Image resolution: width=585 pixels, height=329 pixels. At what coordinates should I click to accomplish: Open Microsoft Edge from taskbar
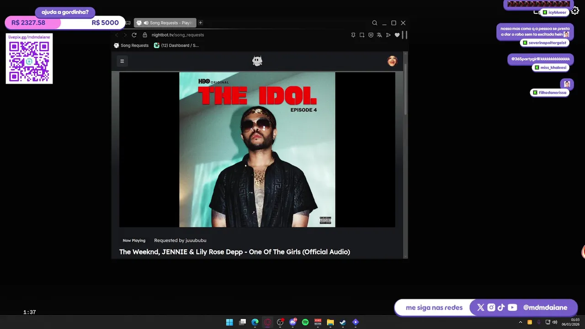tap(255, 322)
